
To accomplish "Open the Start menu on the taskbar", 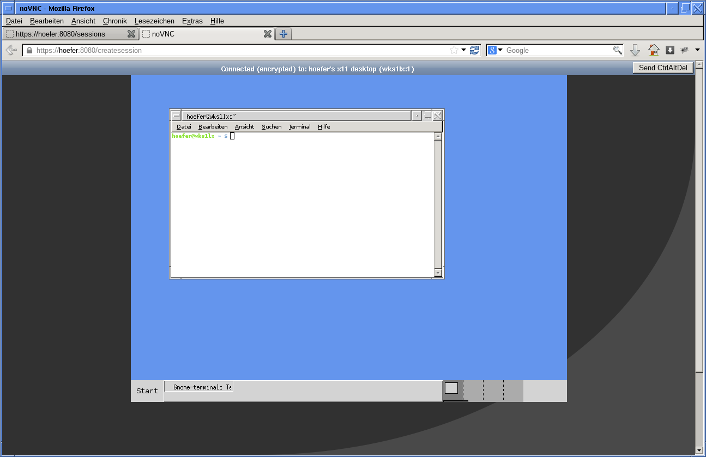I will click(147, 391).
